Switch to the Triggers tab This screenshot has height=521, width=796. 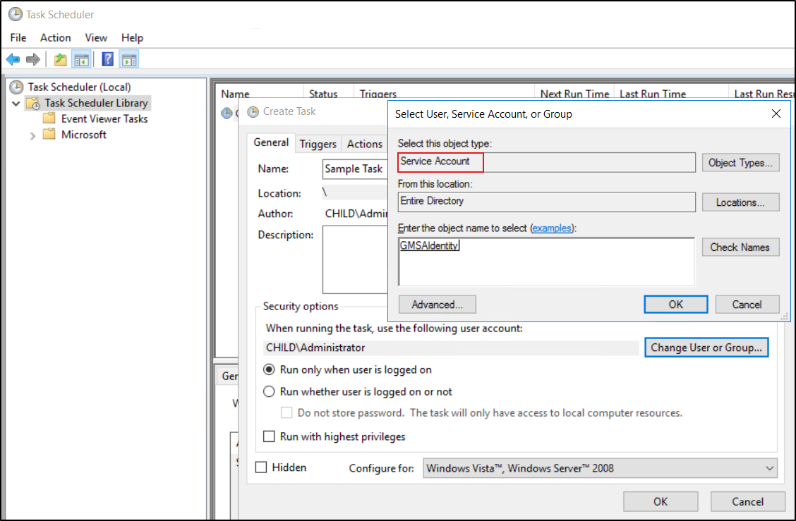318,144
